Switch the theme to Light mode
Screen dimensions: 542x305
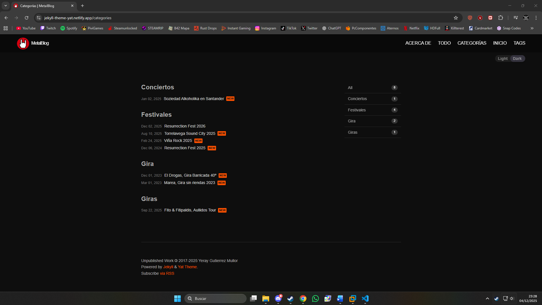coord(502,59)
